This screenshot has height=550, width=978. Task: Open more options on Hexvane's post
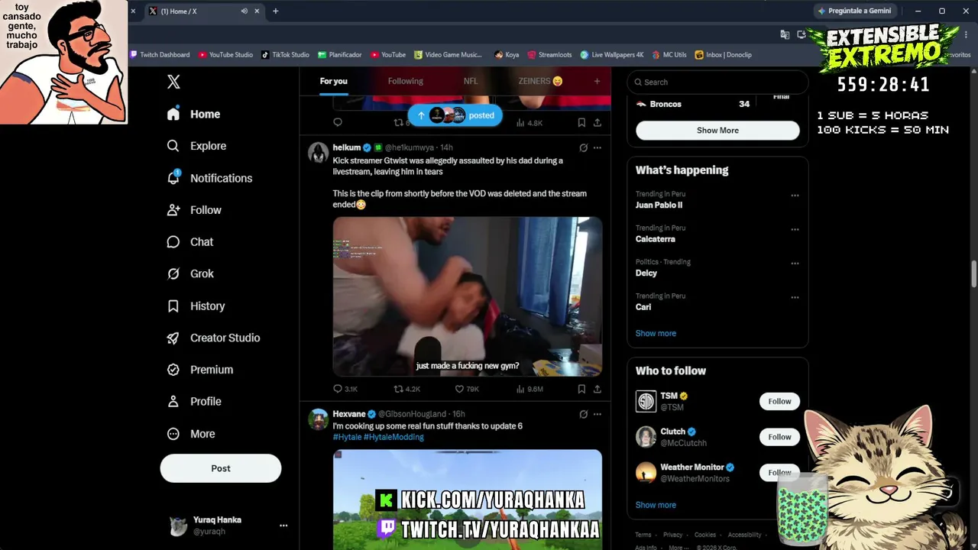pyautogui.click(x=597, y=414)
